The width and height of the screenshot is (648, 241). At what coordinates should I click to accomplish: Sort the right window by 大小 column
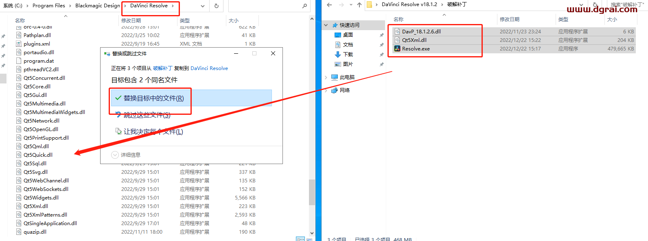[x=620, y=19]
